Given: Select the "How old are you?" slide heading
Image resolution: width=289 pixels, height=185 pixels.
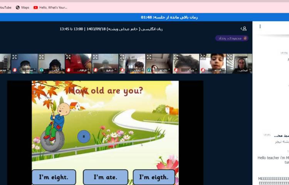Looking at the screenshot, I should click(x=106, y=91).
